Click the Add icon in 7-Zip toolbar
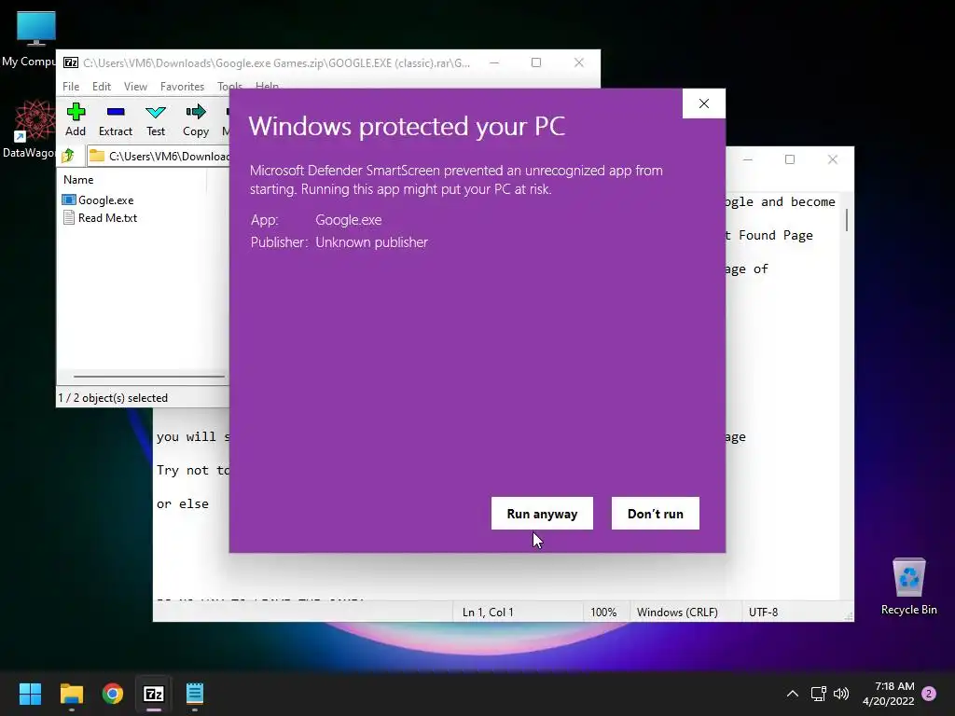 (76, 119)
